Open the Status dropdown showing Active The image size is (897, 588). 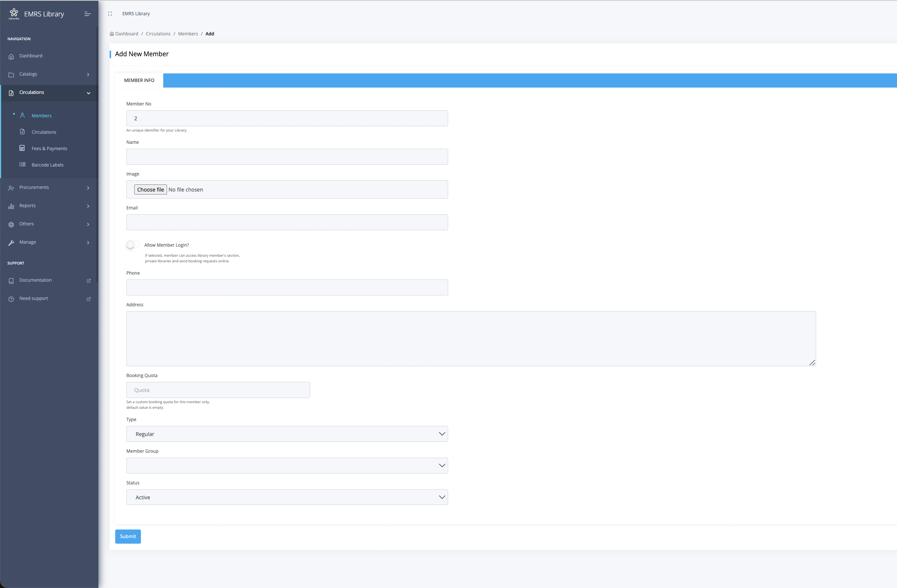(287, 497)
